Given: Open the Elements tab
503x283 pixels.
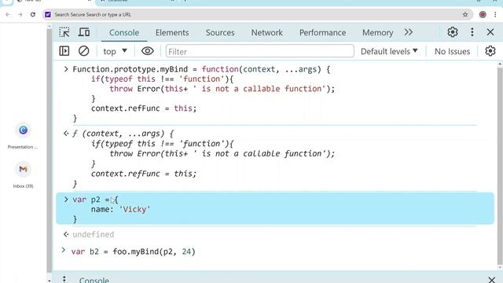Looking at the screenshot, I should click(x=172, y=33).
